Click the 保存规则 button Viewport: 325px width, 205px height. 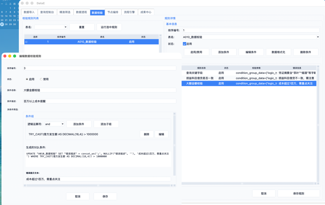(x=299, y=193)
